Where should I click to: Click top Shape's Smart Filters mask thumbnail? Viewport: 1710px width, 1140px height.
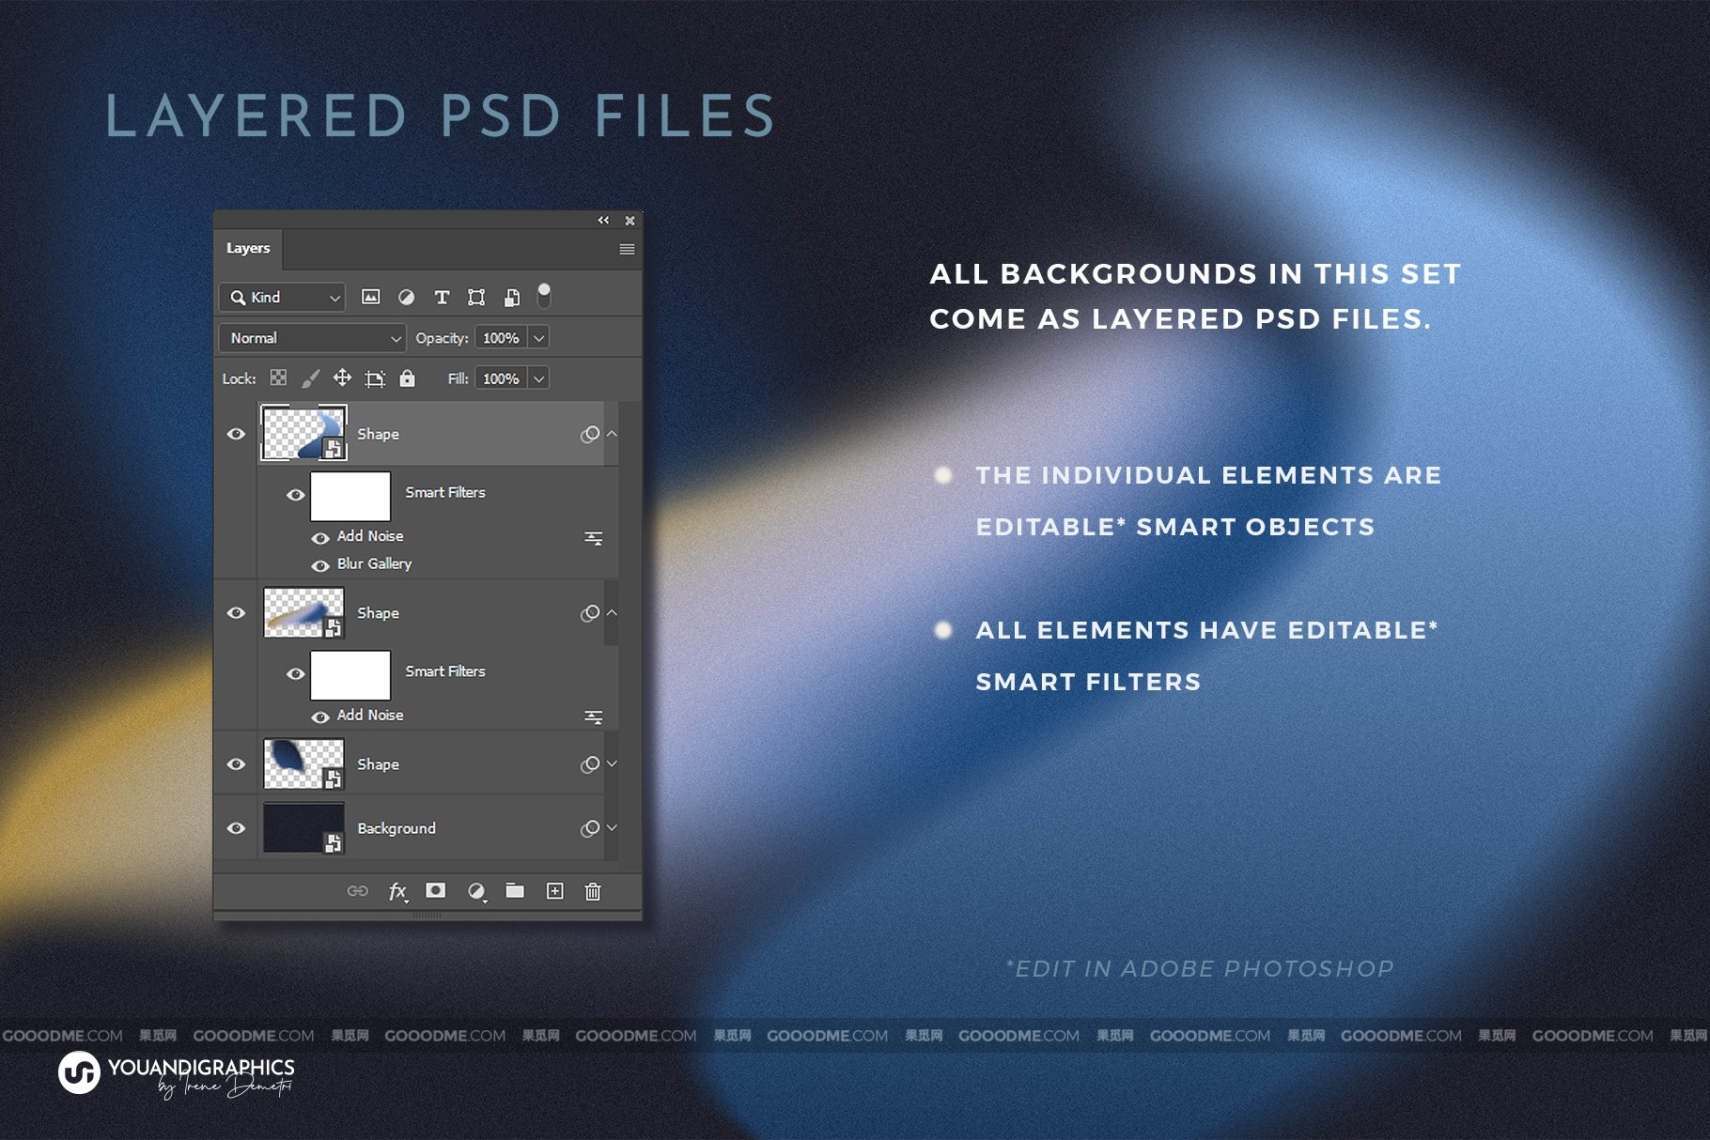350,496
